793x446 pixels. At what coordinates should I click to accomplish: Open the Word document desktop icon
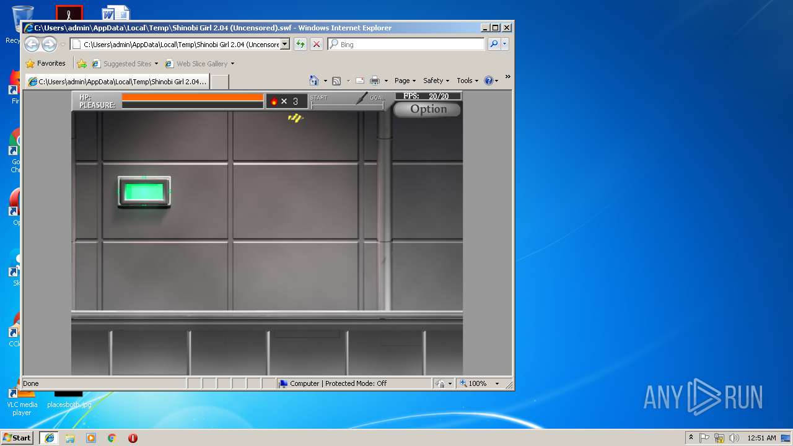[116, 12]
